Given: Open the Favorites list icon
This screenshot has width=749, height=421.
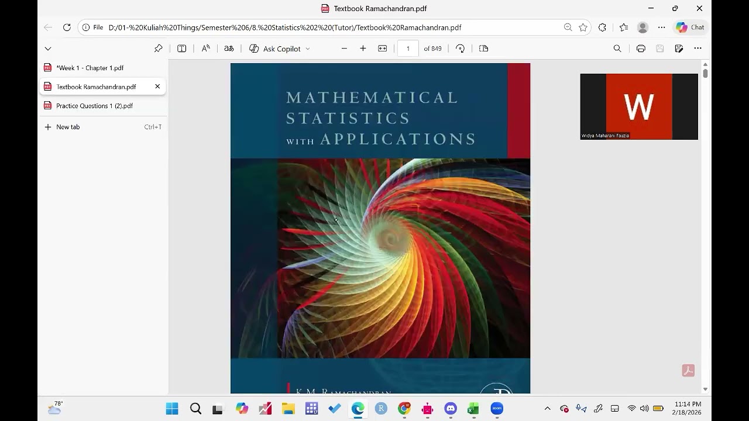Looking at the screenshot, I should [624, 27].
